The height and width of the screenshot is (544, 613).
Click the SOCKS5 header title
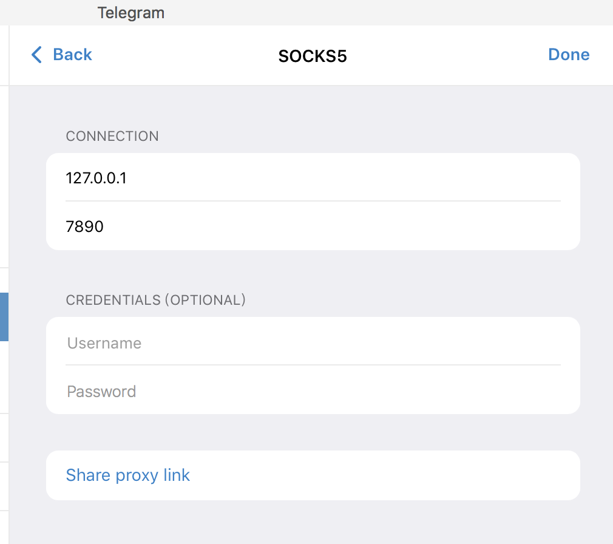click(x=313, y=55)
